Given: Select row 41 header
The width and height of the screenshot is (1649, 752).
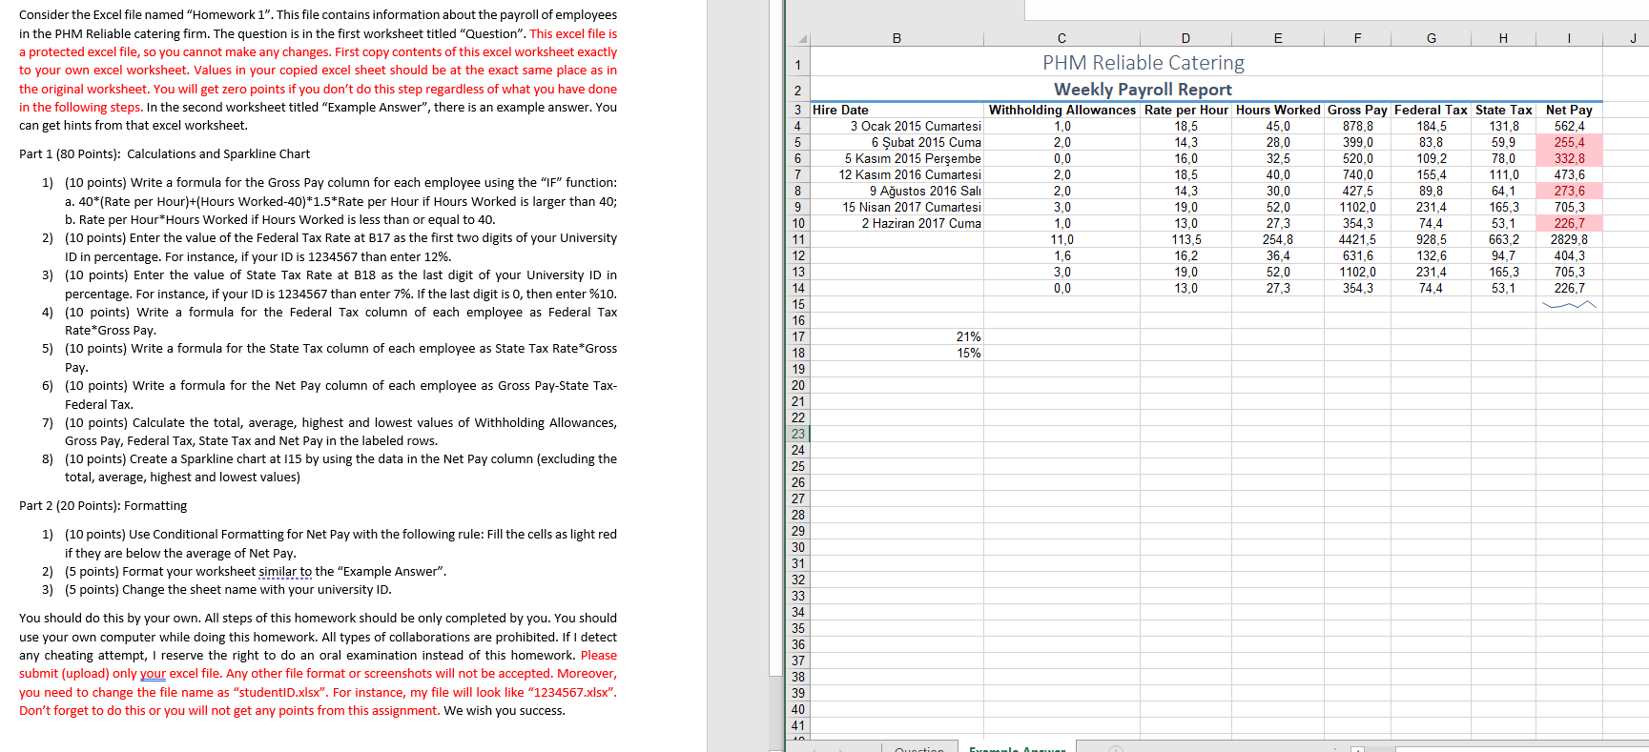Looking at the screenshot, I should pyautogui.click(x=798, y=725).
